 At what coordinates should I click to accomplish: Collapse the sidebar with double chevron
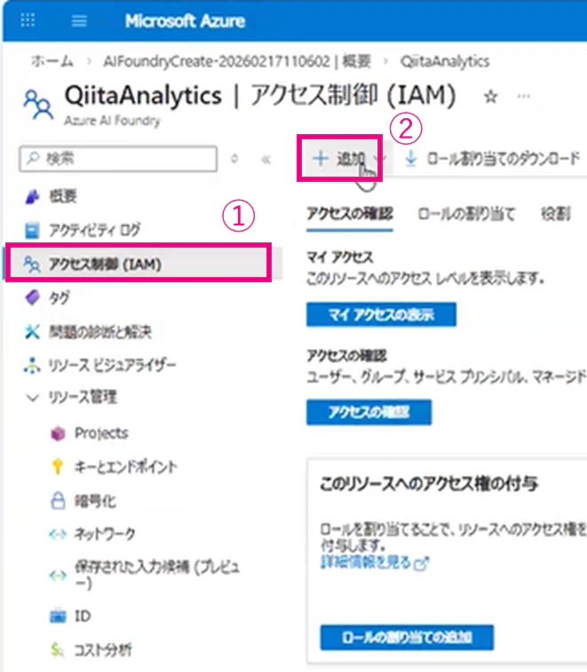pyautogui.click(x=266, y=160)
